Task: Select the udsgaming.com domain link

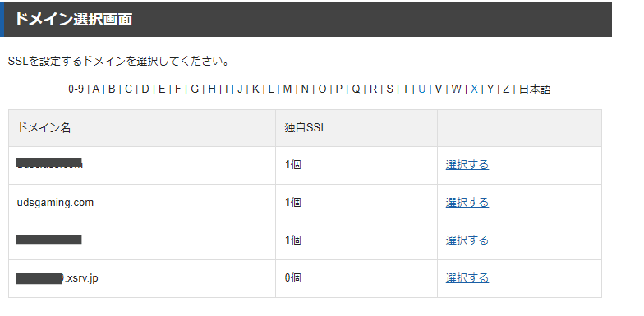Action: click(467, 203)
